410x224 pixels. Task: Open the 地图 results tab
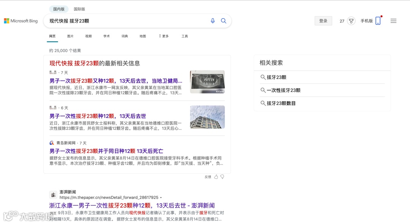143,36
